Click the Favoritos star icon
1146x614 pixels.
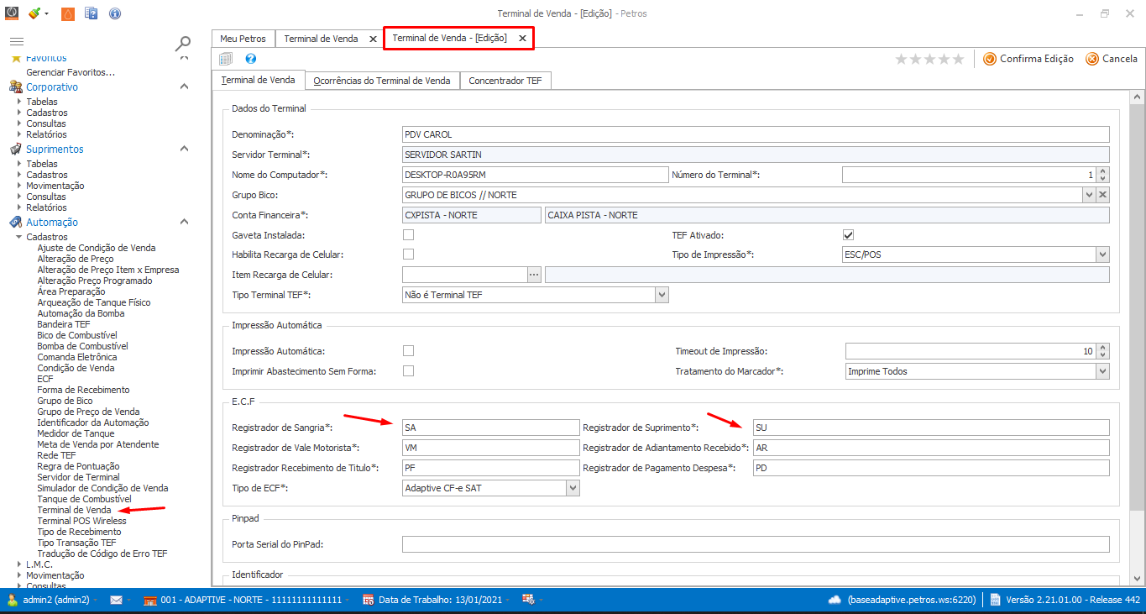(x=15, y=58)
